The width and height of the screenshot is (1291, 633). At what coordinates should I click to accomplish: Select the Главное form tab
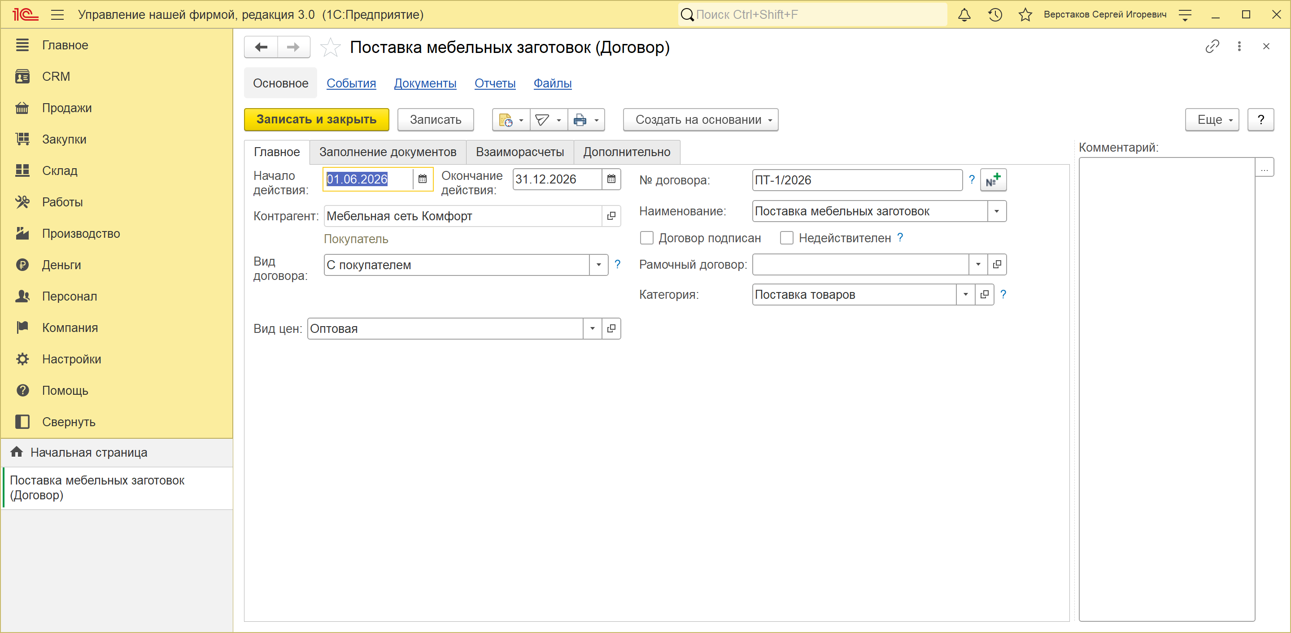tap(277, 152)
